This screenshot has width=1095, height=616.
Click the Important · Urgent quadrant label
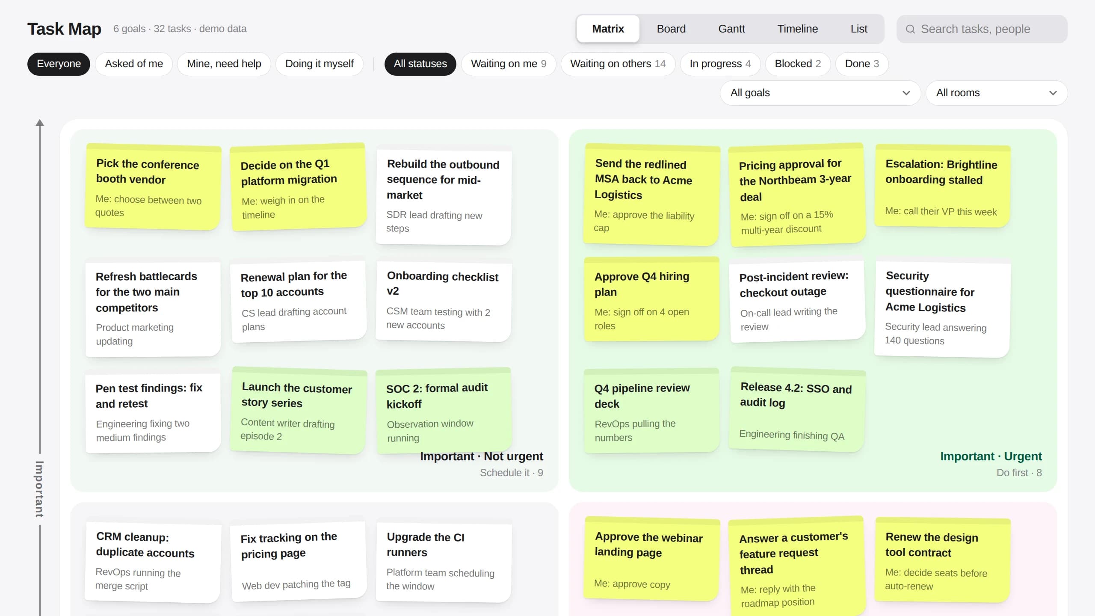point(991,456)
